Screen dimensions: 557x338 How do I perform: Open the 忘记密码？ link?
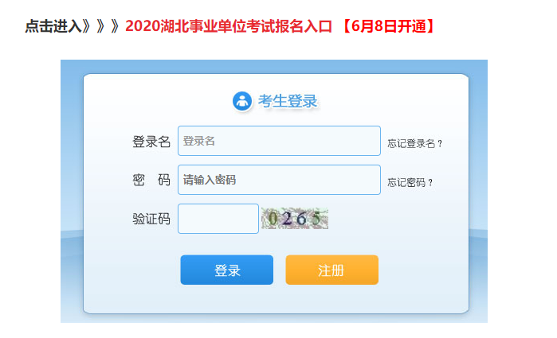410,183
